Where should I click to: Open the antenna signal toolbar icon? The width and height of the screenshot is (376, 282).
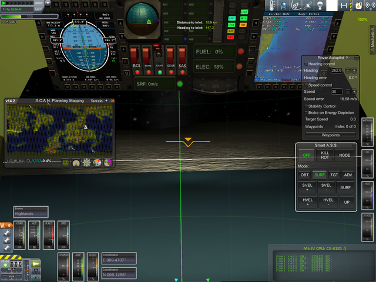point(370,5)
